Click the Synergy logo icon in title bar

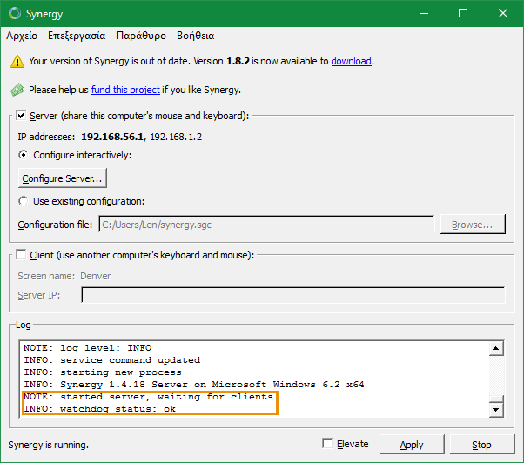pos(15,13)
